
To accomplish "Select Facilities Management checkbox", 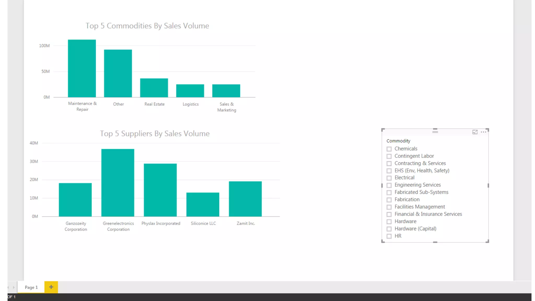I will 389,207.
